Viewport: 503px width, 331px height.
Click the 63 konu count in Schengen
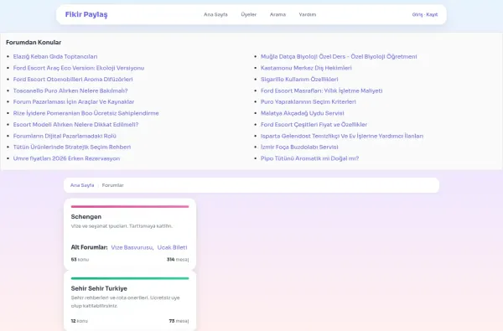coord(80,260)
